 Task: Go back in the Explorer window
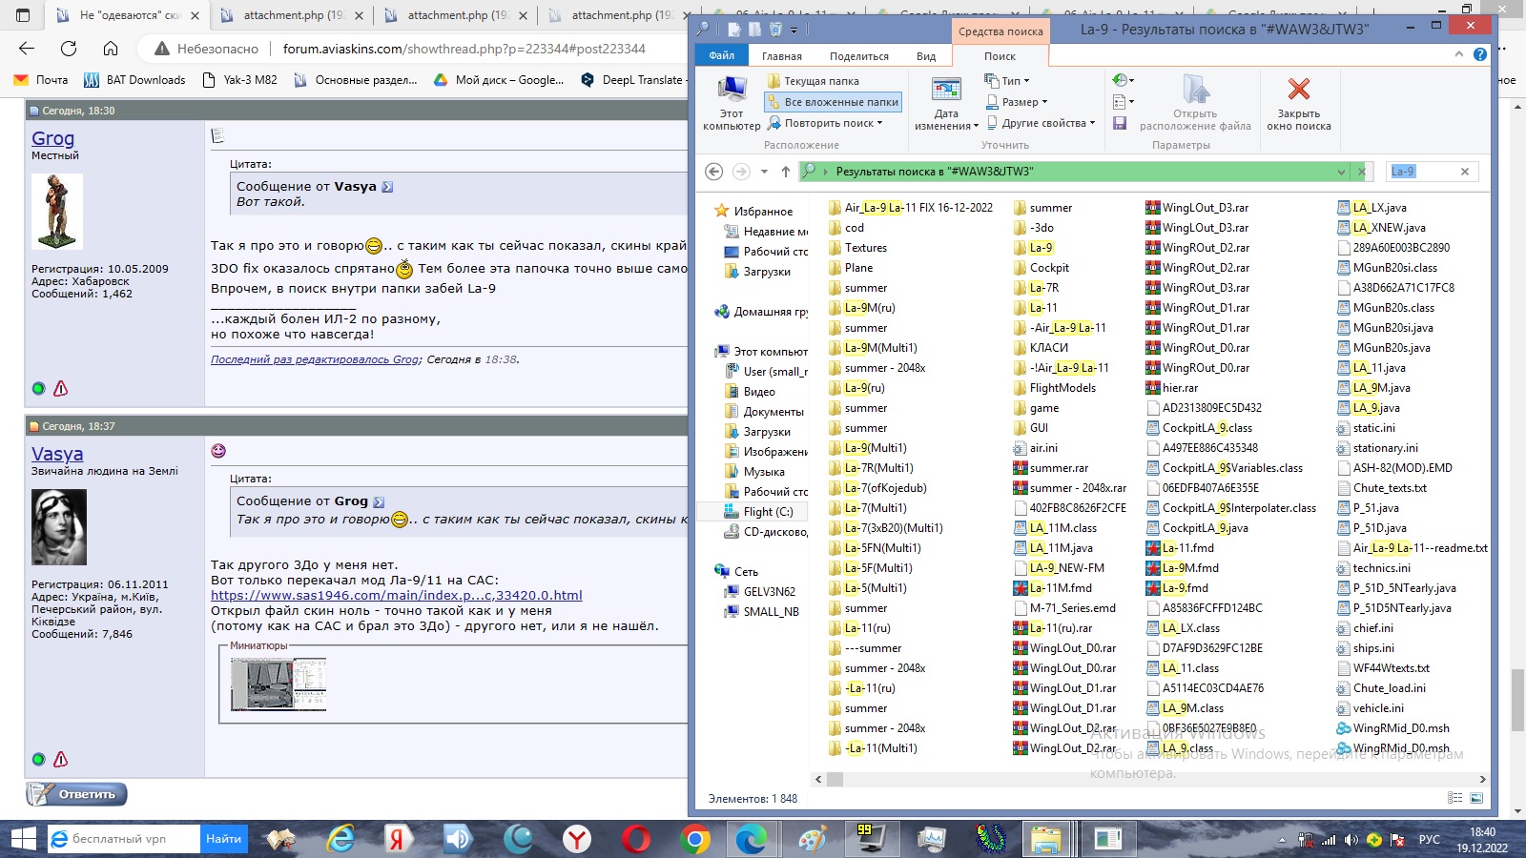[x=713, y=172]
